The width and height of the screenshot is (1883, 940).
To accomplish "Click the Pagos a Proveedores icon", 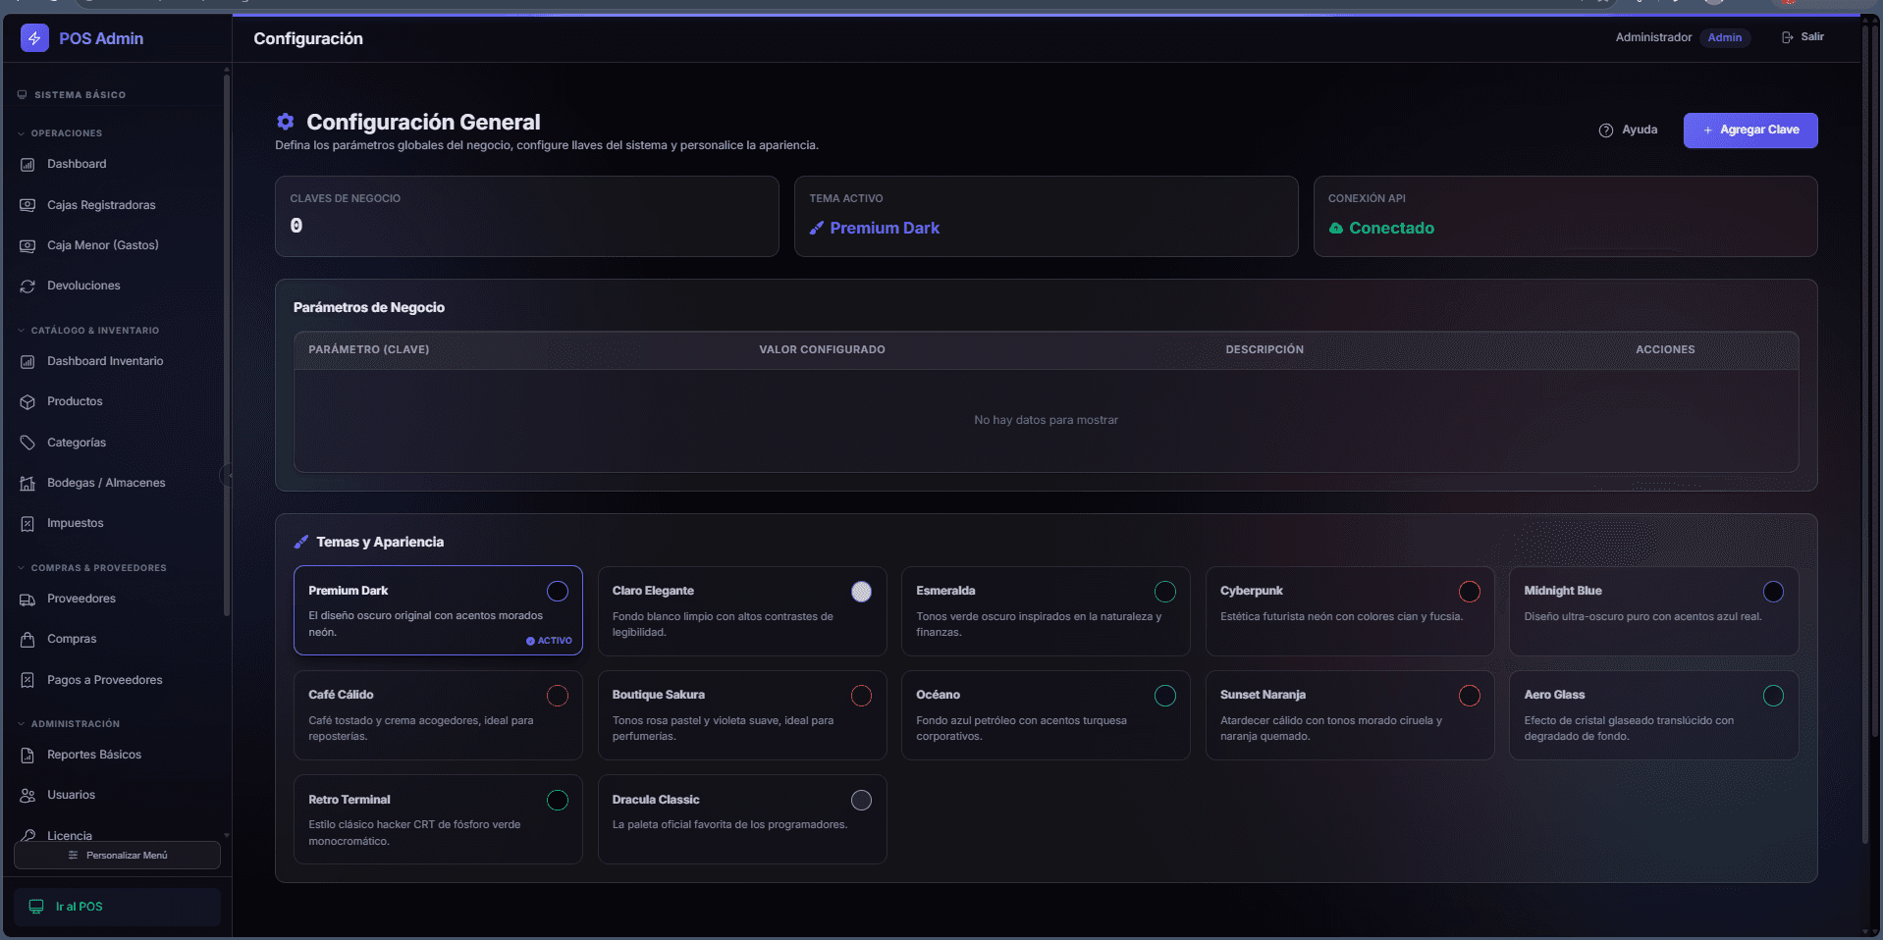I will click(27, 680).
